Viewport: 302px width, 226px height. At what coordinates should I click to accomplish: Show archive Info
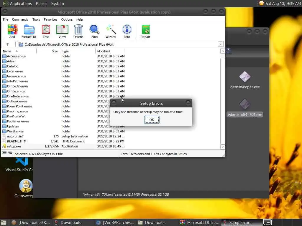127,31
